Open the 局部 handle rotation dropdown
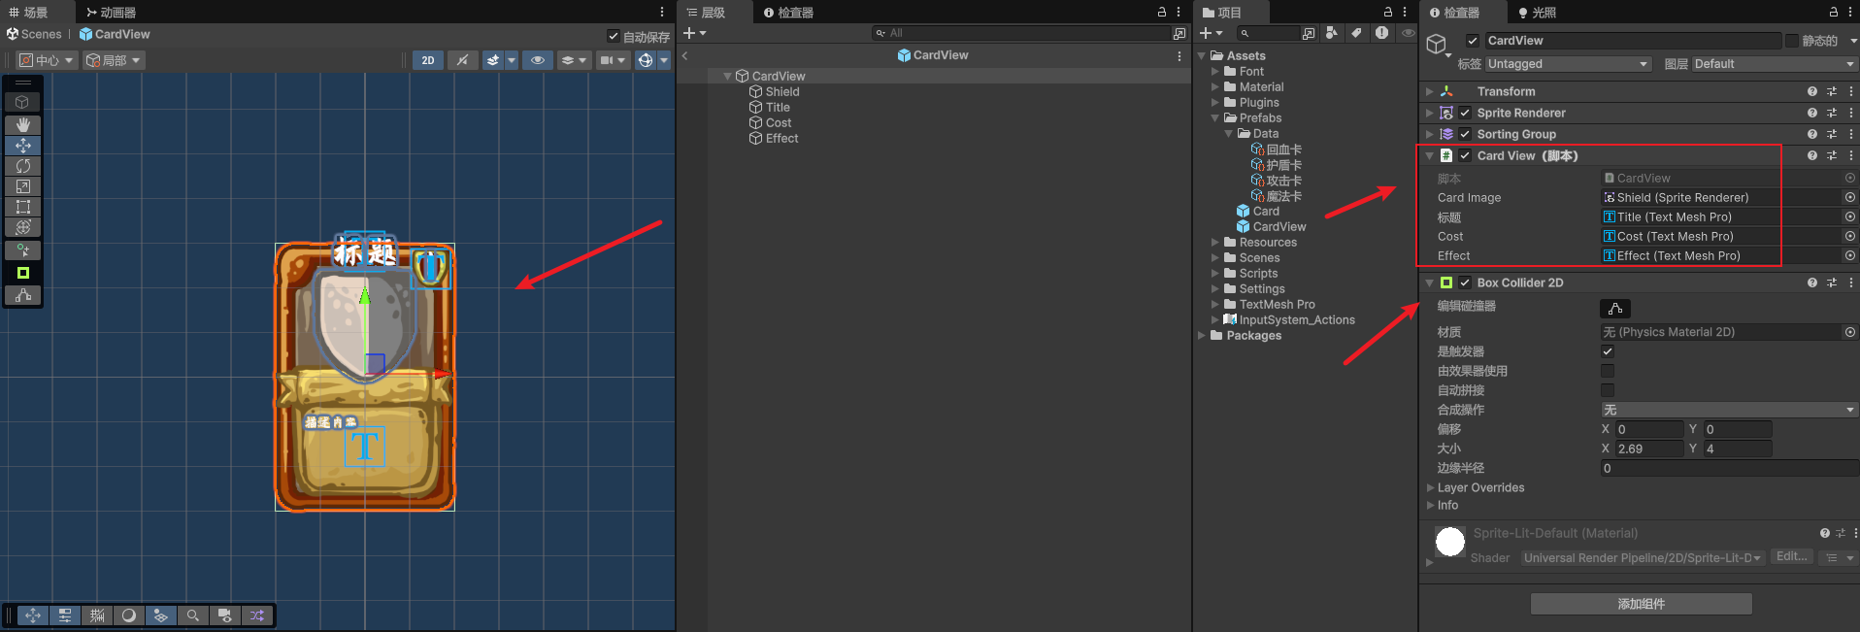The height and width of the screenshot is (632, 1860). pyautogui.click(x=114, y=60)
